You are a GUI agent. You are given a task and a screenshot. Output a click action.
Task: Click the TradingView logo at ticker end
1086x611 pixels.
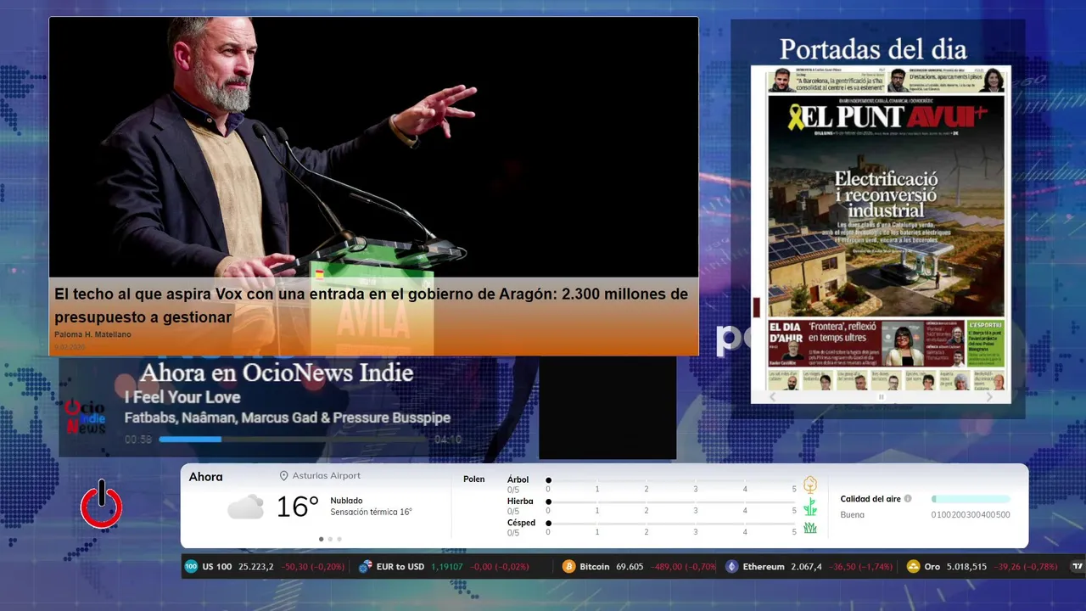(1078, 566)
